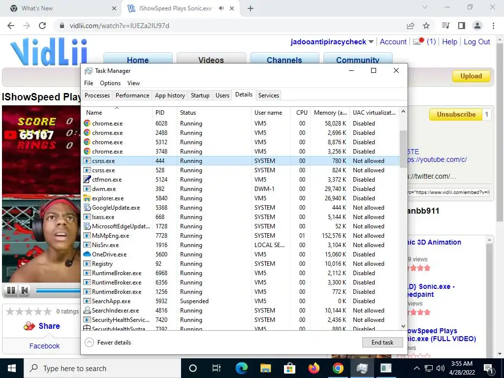The width and height of the screenshot is (504, 378).
Task: Select the OneDrive.exe process row
Action: pyautogui.click(x=240, y=254)
